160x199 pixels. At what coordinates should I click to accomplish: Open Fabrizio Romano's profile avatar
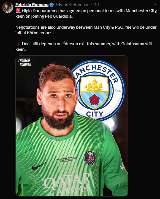tap(7, 7)
